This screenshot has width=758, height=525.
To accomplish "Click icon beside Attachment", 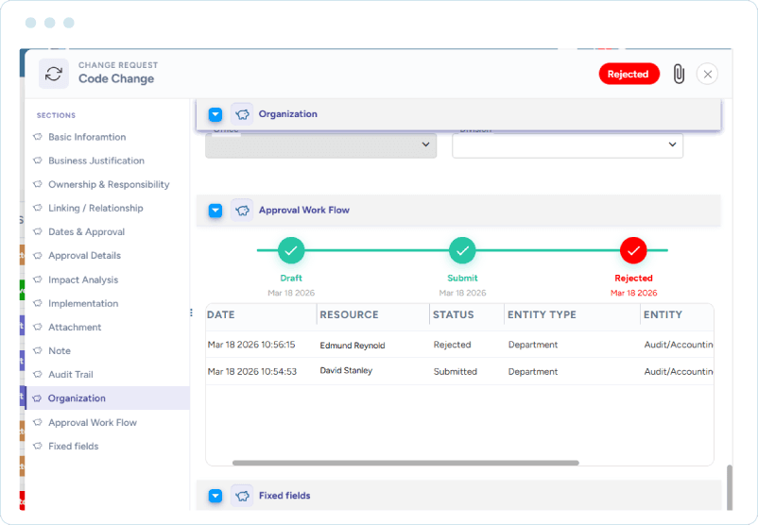I will coord(37,327).
